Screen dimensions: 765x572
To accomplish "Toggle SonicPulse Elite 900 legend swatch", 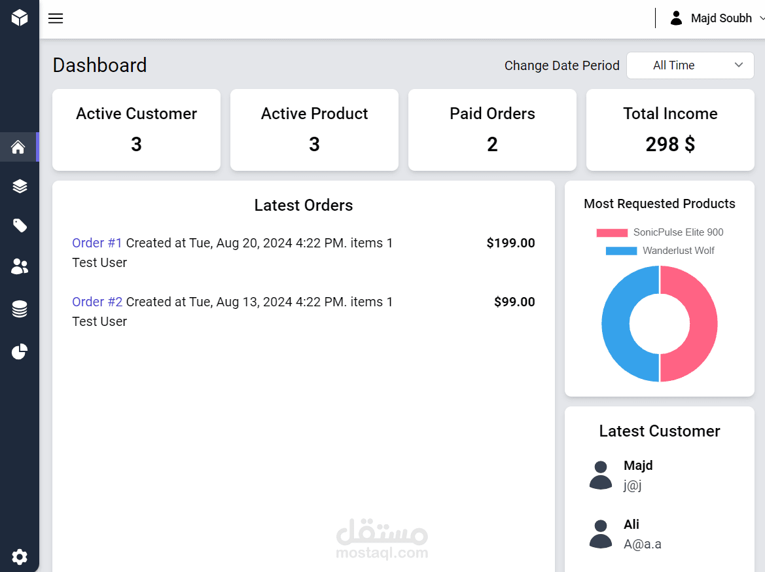I will click(x=612, y=232).
